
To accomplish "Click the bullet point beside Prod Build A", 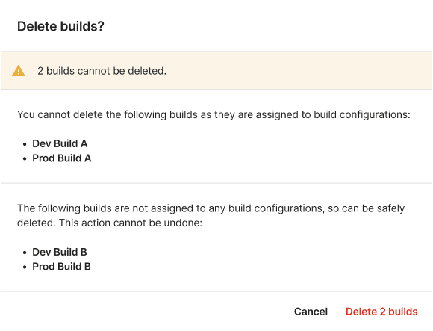I will pyautogui.click(x=25, y=159).
